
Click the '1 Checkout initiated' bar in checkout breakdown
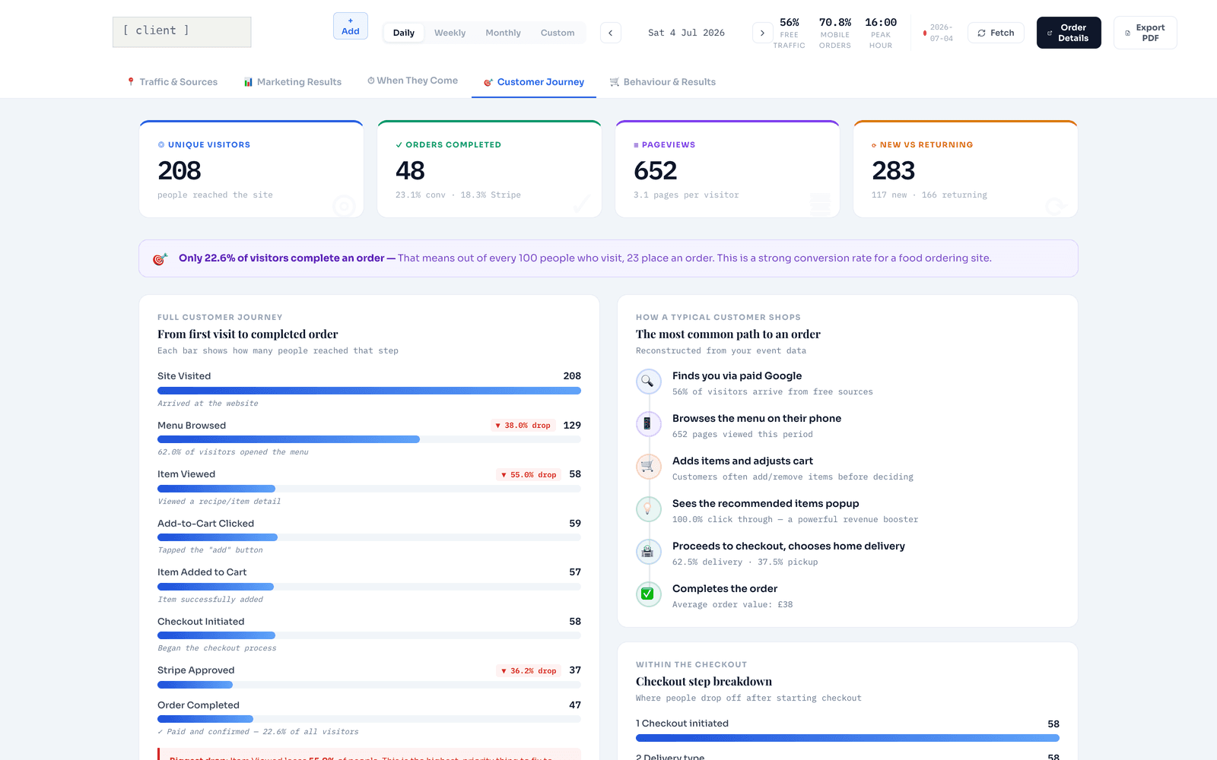point(847,738)
